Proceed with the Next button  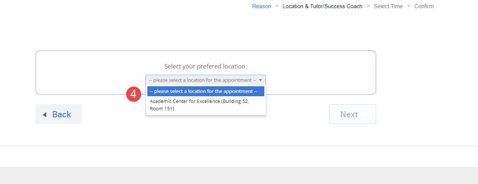pos(352,114)
